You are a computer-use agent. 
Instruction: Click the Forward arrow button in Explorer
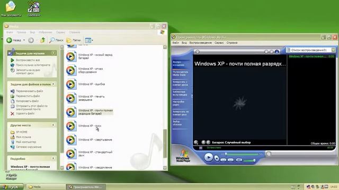[x=31, y=40]
